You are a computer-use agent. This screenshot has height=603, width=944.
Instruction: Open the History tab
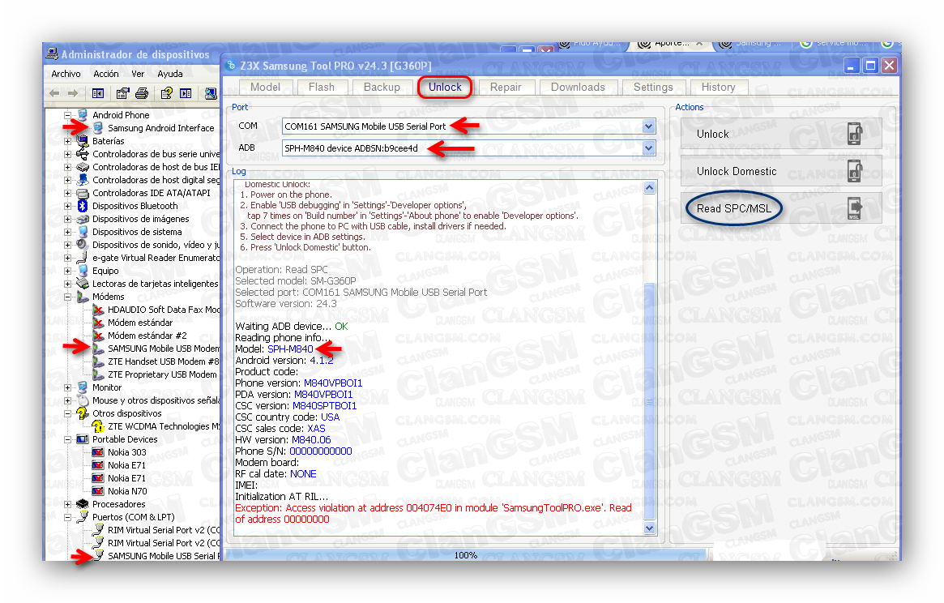coord(718,88)
